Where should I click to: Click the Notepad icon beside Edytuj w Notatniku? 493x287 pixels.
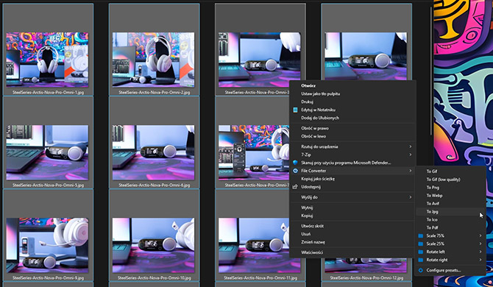[295, 110]
